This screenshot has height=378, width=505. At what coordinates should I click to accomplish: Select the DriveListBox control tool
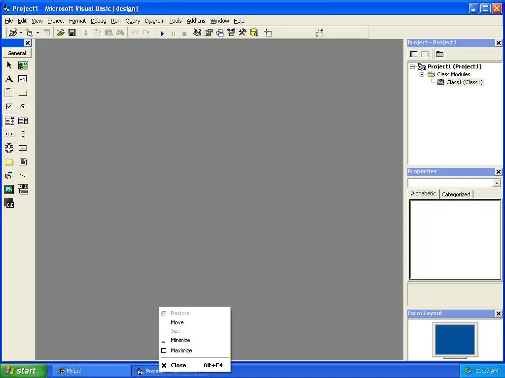pyautogui.click(x=23, y=148)
